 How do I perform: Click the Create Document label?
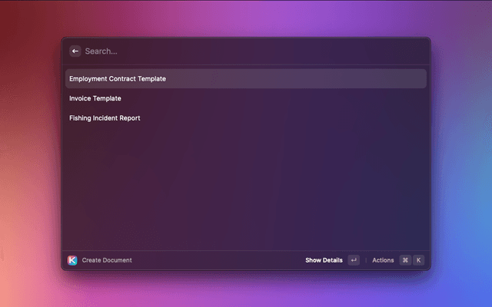(x=107, y=260)
